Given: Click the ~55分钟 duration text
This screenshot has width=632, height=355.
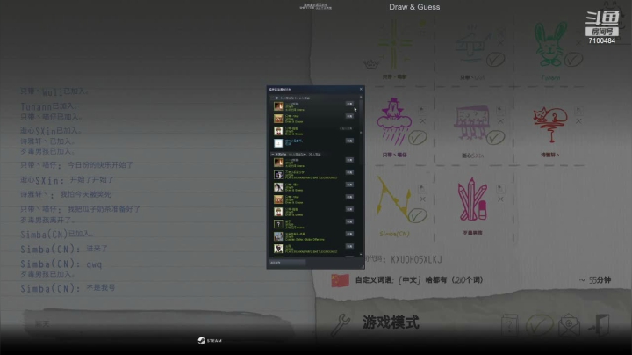Looking at the screenshot, I should pos(595,280).
